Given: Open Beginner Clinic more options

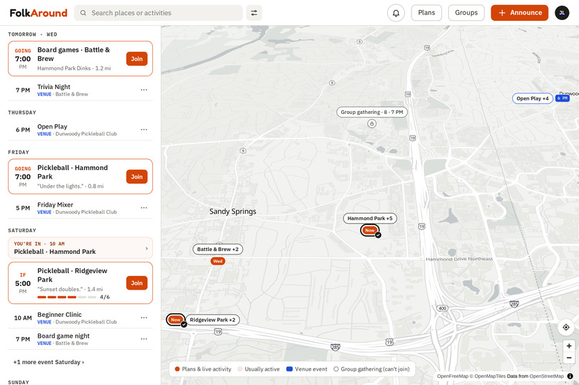Looking at the screenshot, I should tap(144, 318).
